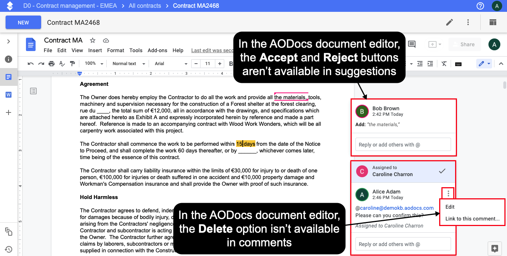Show the document outline icon

[x=33, y=91]
